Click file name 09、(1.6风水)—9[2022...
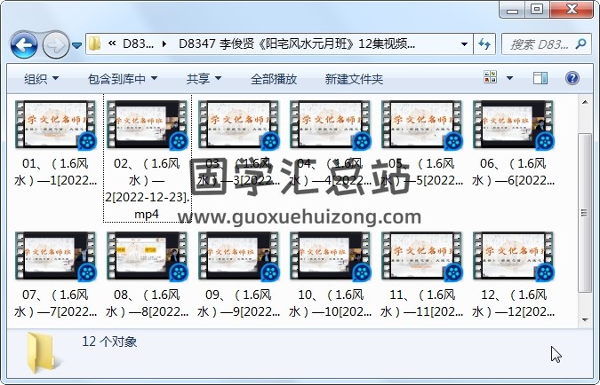 239,302
